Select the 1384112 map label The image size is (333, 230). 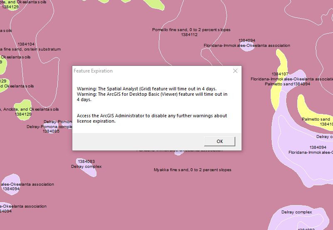tap(189, 34)
